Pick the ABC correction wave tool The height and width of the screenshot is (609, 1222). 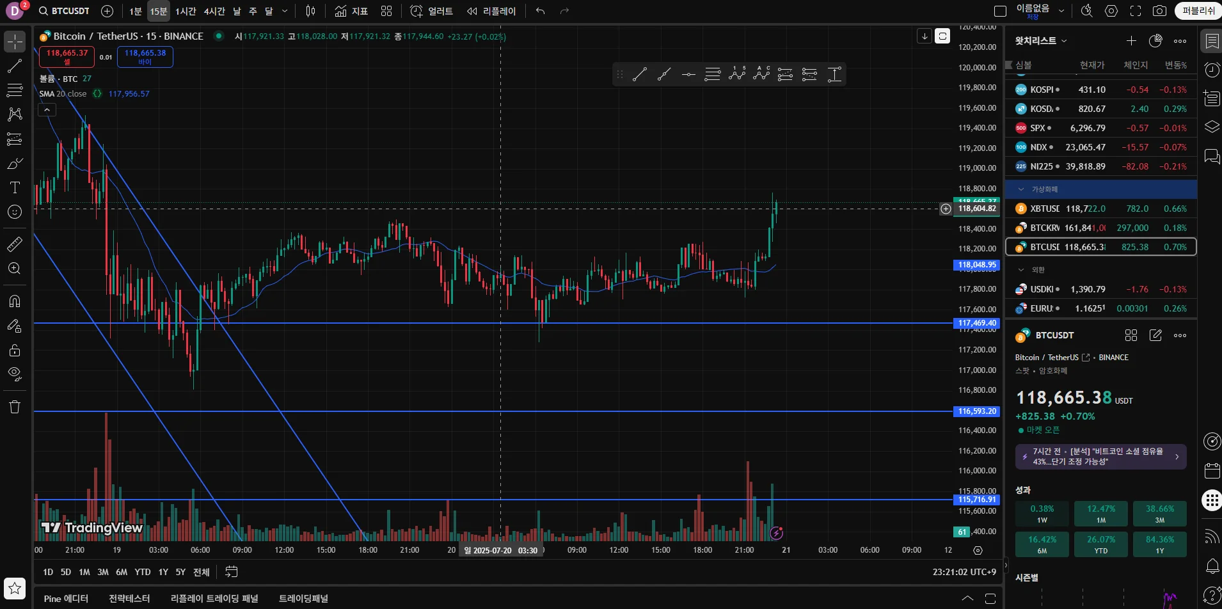[761, 75]
